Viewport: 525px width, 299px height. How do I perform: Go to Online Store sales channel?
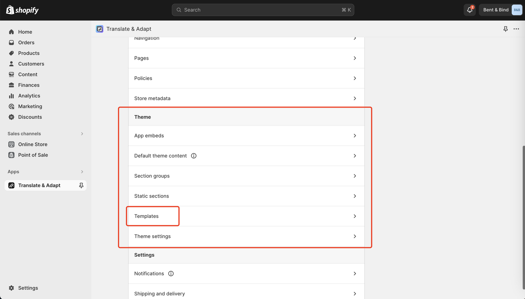coord(32,144)
